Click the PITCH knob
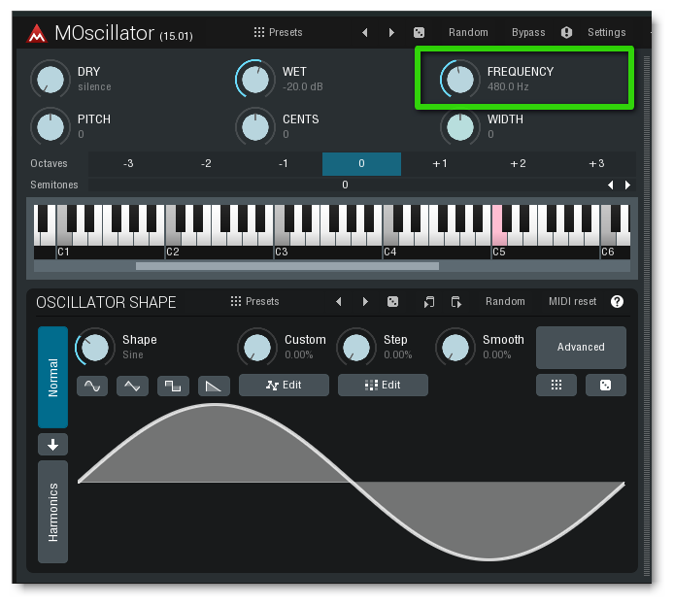Screen dimensions: 674x606 coord(51,127)
